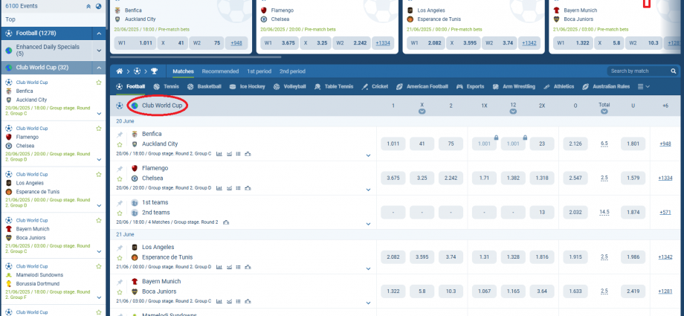The width and height of the screenshot is (684, 316).
Task: Click football icon left of Club World Cup header
Action: click(120, 106)
